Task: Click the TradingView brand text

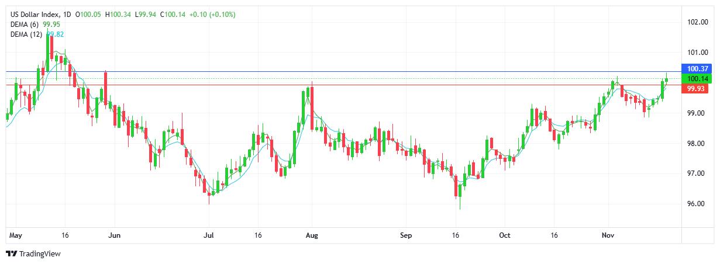Action: (40, 253)
